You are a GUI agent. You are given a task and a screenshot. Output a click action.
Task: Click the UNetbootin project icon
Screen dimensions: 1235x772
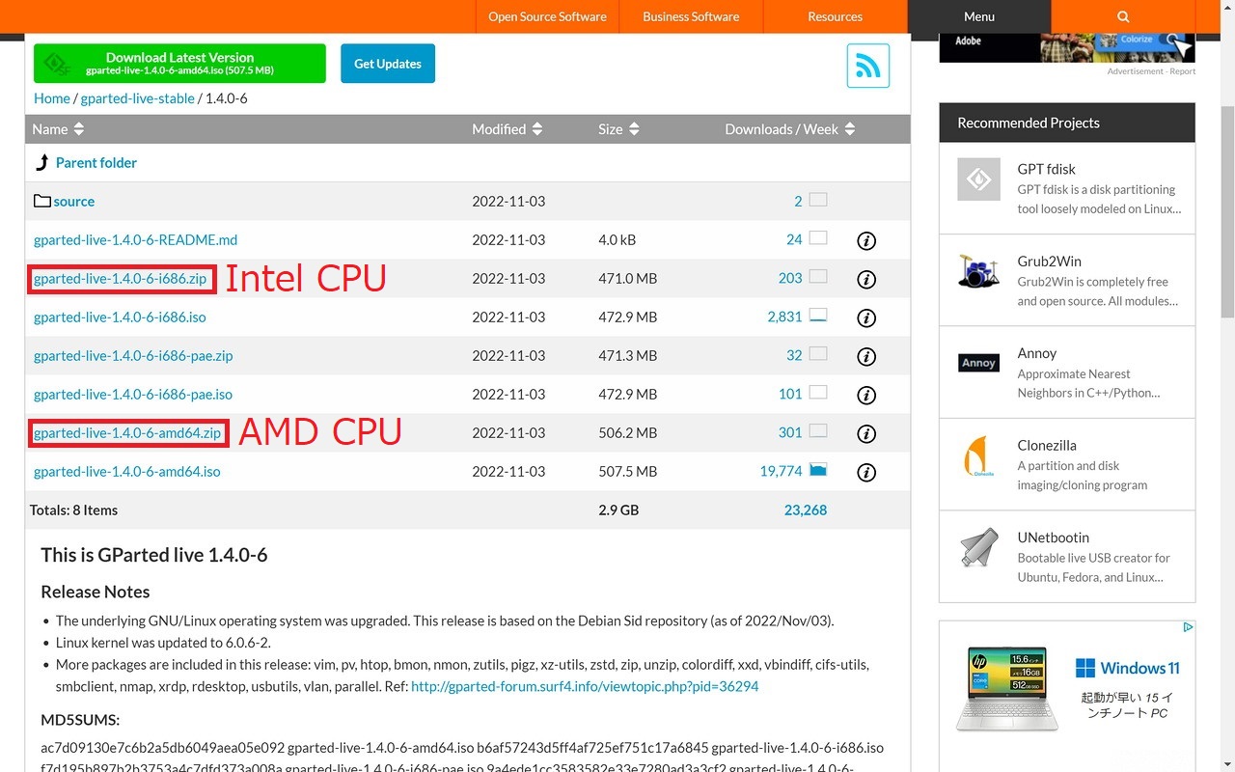pyautogui.click(x=978, y=547)
